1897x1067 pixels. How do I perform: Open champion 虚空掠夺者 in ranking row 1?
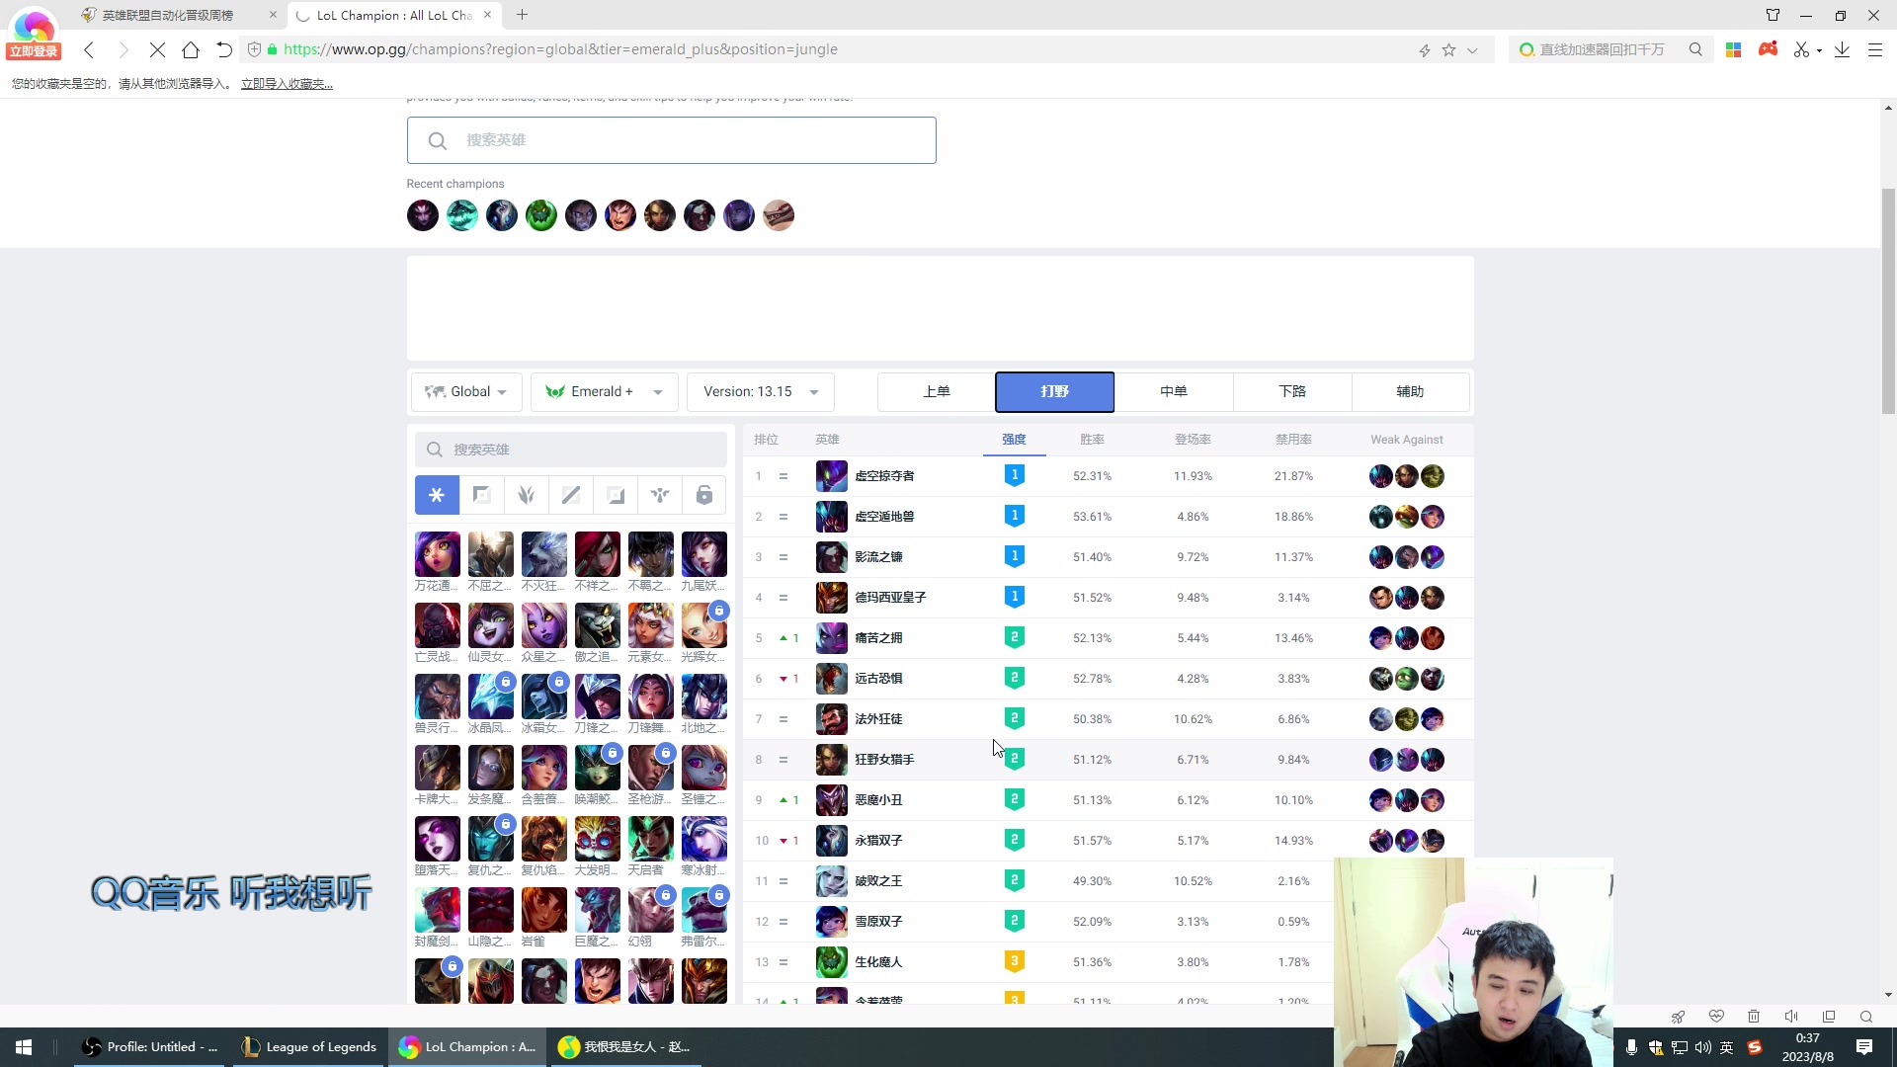[x=884, y=476]
